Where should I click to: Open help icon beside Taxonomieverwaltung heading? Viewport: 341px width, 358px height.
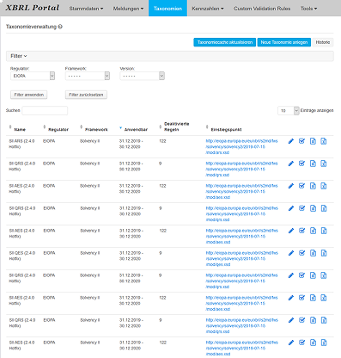60,27
